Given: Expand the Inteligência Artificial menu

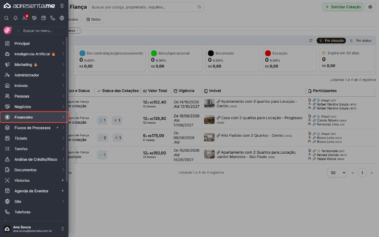Looking at the screenshot, I should point(34,54).
